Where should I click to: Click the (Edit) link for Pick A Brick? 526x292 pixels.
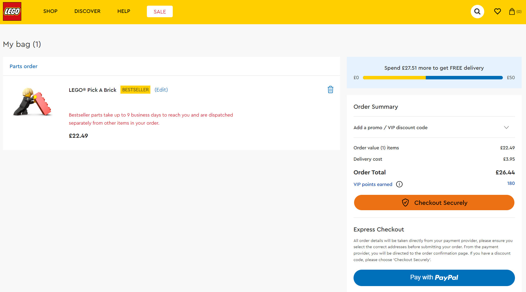(x=161, y=90)
